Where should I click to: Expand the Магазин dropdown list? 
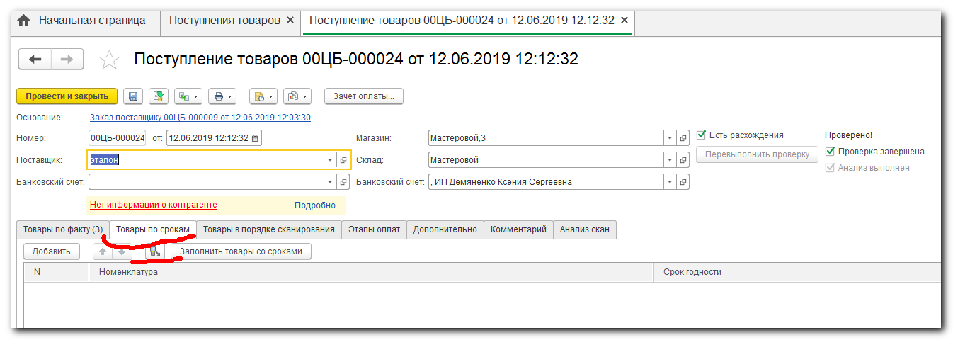(670, 138)
